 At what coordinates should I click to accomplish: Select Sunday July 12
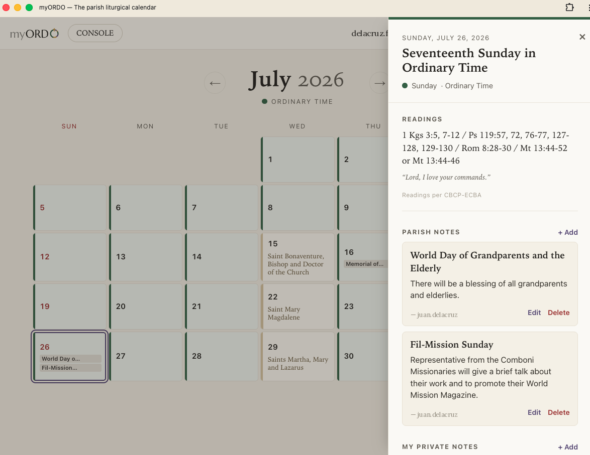70,257
